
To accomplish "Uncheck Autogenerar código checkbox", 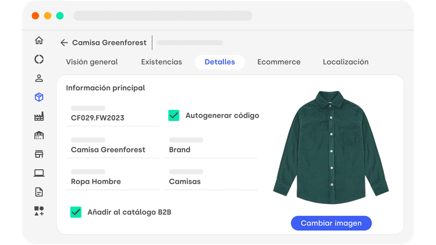I will 174,116.
